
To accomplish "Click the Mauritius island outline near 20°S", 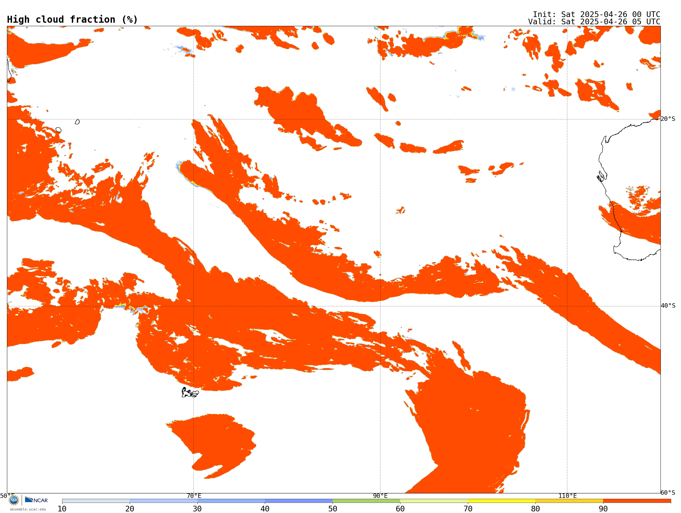I will (x=77, y=122).
